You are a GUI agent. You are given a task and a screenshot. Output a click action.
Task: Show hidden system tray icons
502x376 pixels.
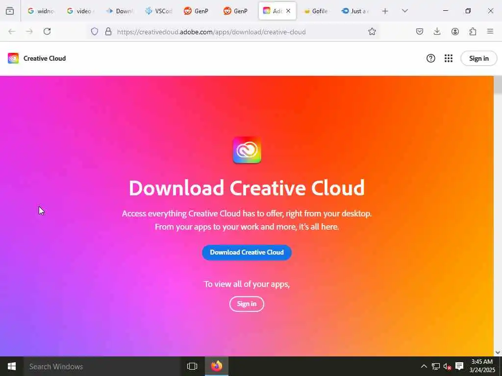424,366
